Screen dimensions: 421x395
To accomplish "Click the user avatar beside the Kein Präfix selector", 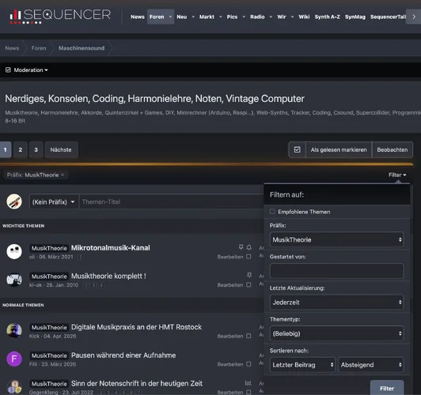I will [14, 201].
